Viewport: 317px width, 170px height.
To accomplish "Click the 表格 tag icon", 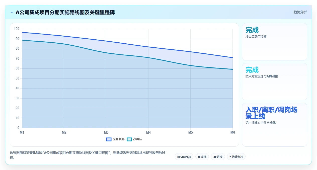I will pyautogui.click(x=199, y=157).
